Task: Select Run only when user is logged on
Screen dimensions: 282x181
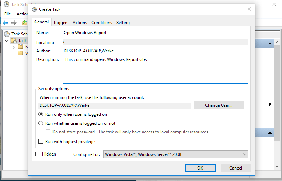Action: [41, 114]
